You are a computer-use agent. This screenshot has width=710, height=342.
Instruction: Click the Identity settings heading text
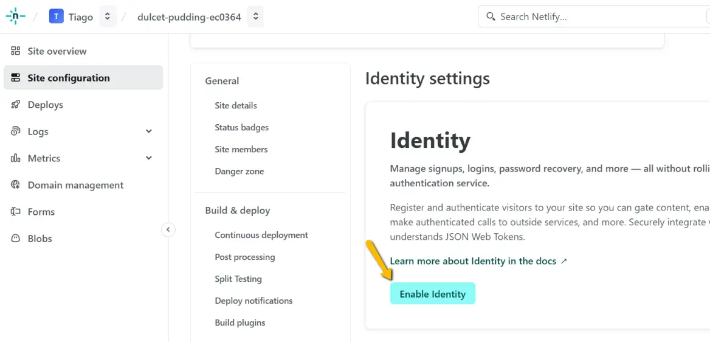tap(427, 79)
